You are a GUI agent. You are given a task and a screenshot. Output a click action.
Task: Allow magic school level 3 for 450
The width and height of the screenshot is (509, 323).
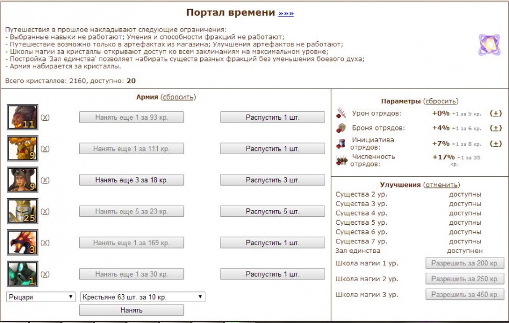[465, 295]
